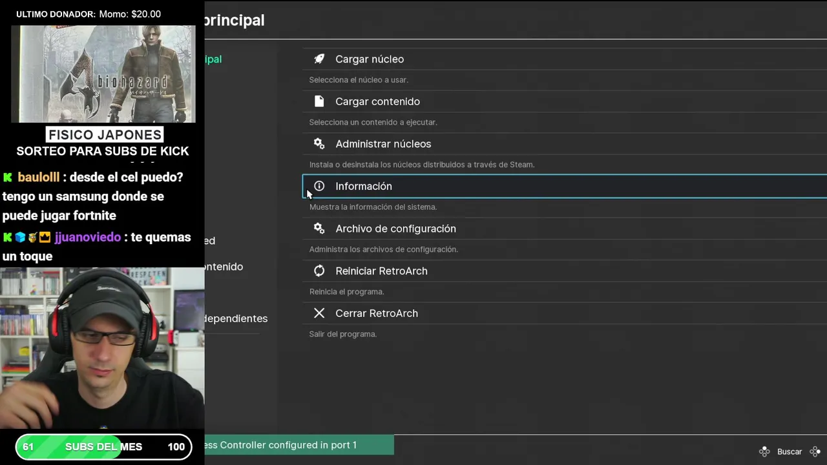This screenshot has height=465, width=827.
Task: Click 'Reinicia el programa.' text
Action: (x=346, y=292)
